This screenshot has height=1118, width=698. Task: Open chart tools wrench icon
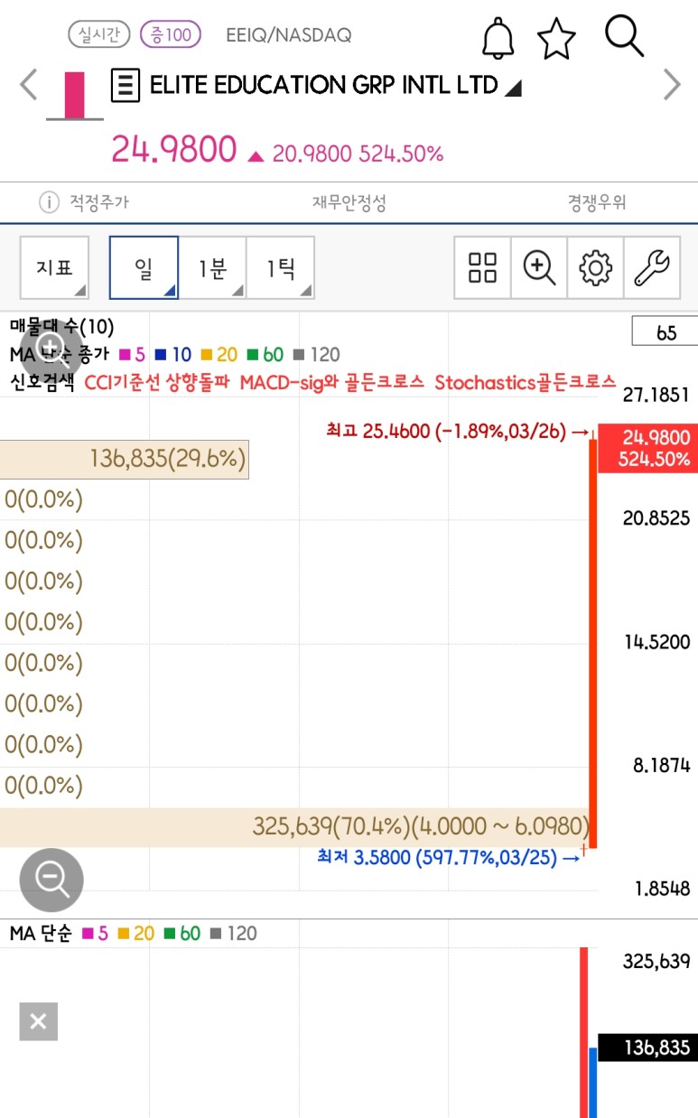click(x=652, y=267)
